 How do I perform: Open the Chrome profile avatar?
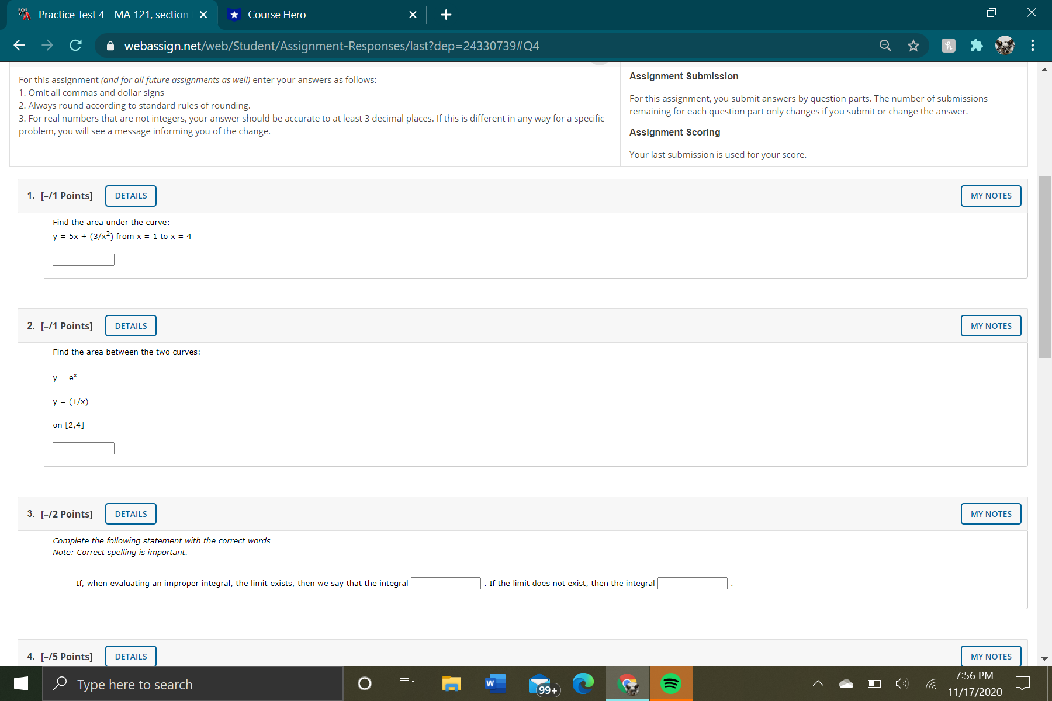1005,46
